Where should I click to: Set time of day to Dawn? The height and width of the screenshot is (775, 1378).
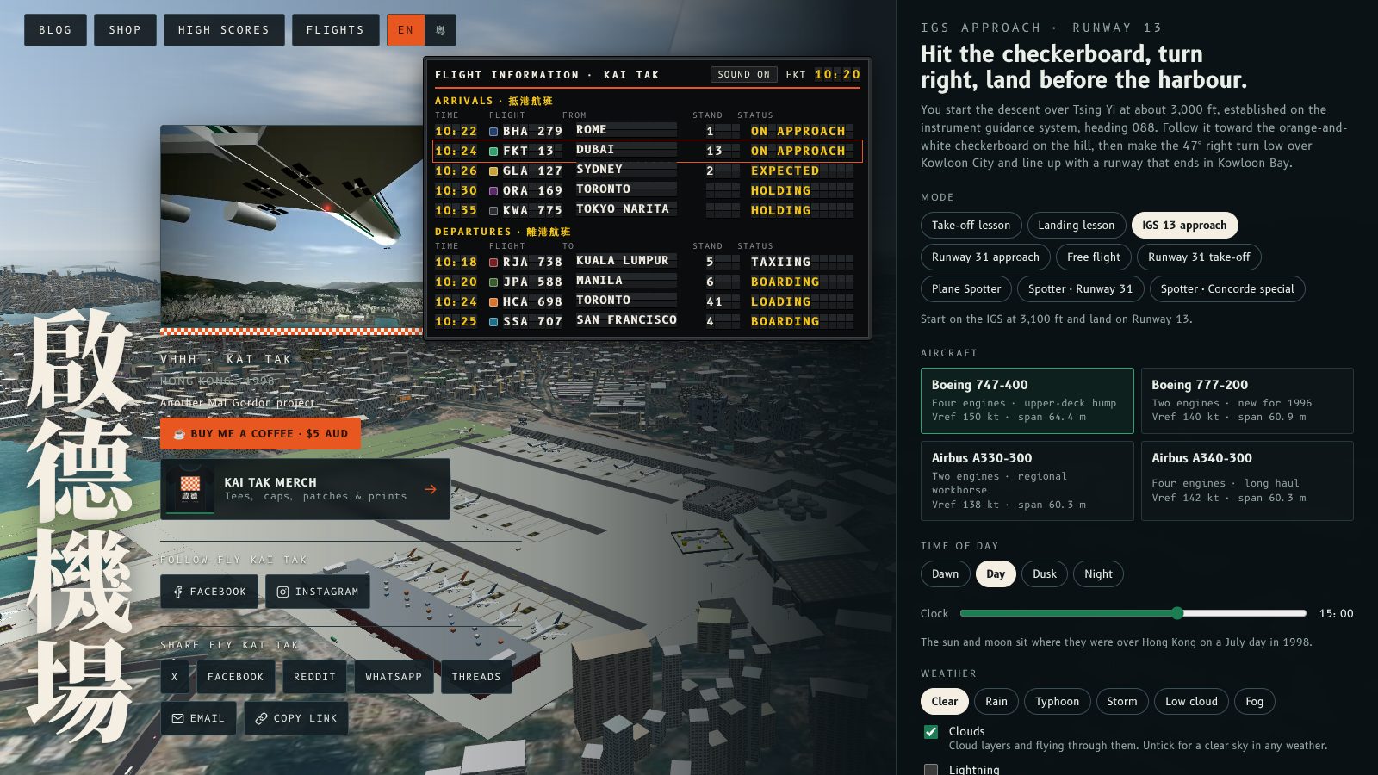click(945, 574)
